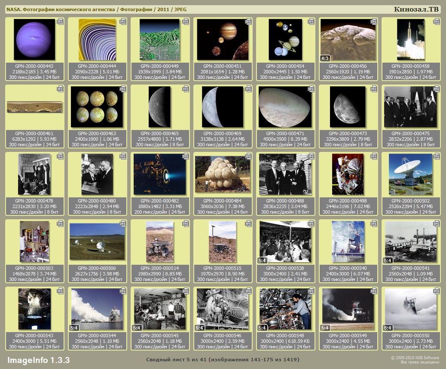This screenshot has width=446, height=369.
Task: Click JPG file icon on GPN-2000-000443 tile
Action: (60, 21)
